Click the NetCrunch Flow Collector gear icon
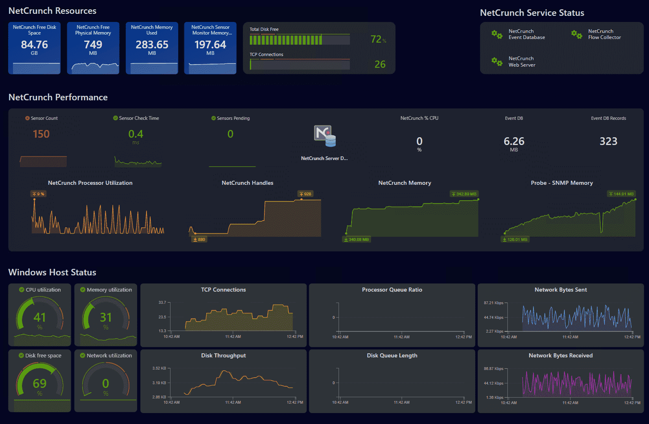649x424 pixels. pos(577,34)
